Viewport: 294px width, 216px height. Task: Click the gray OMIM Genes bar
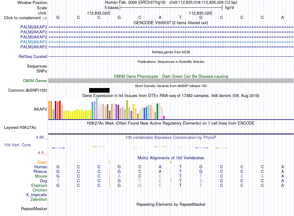[x=171, y=81]
